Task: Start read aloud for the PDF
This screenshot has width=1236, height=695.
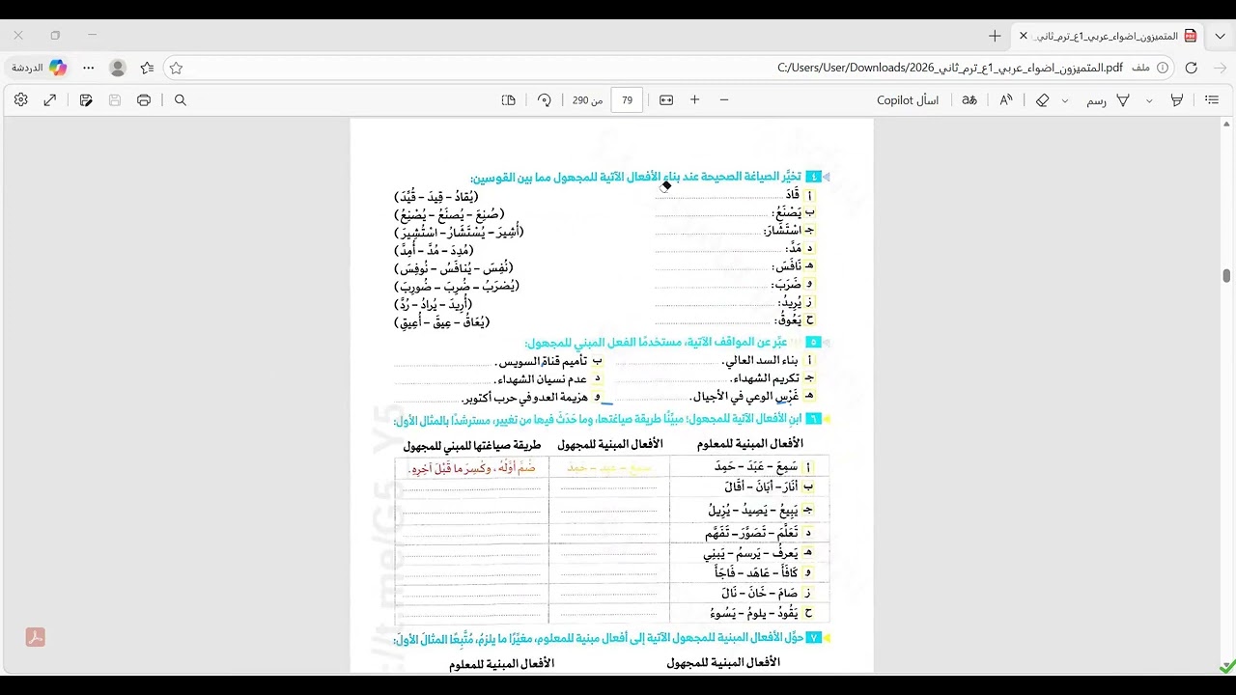Action: (x=1006, y=100)
